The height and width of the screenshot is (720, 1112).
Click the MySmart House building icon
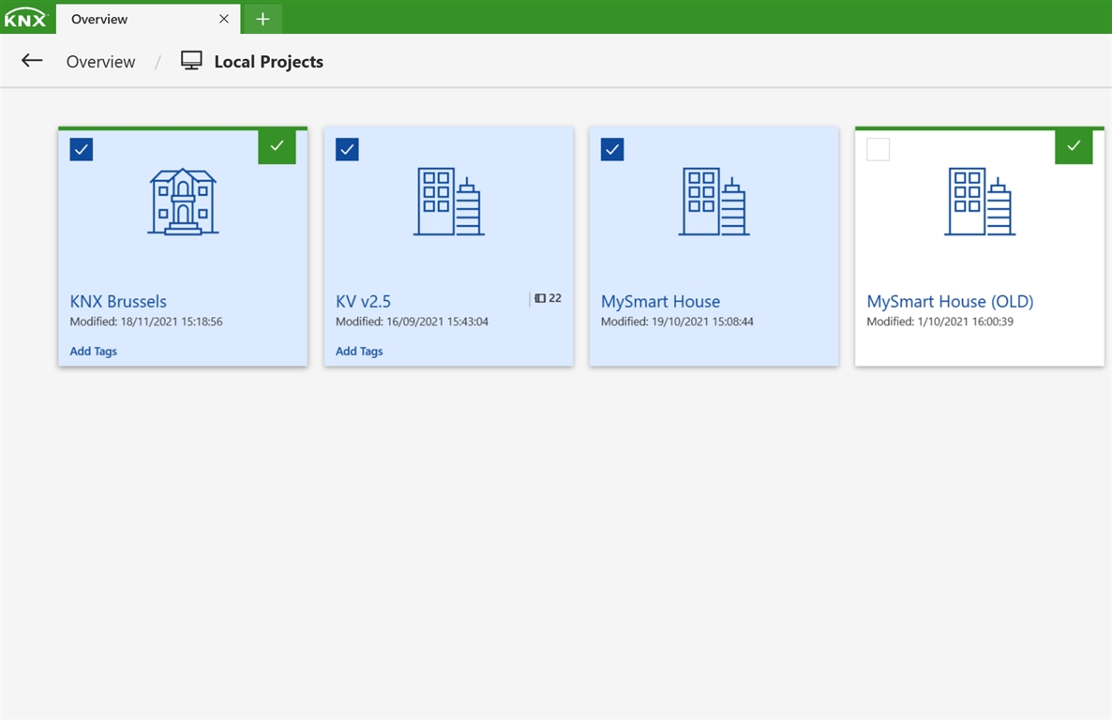pos(714,202)
